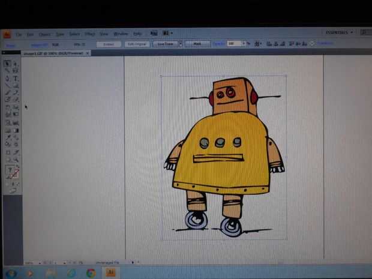This screenshot has width=372, height=279.
Task: Click the Embed button
Action: (x=109, y=44)
